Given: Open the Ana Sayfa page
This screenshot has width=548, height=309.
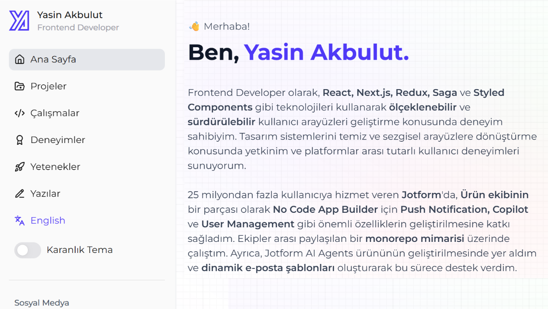Looking at the screenshot, I should tap(53, 59).
